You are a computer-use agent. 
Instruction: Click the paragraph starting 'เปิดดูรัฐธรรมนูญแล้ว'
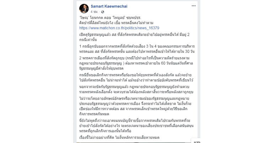[136, 37]
